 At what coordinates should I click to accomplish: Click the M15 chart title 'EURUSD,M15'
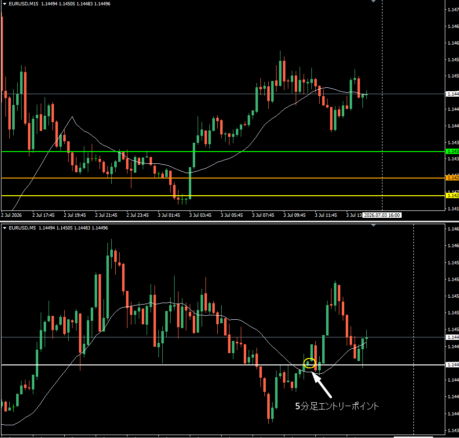pos(24,4)
